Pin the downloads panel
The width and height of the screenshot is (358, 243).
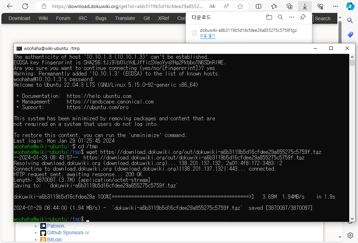click(x=303, y=17)
